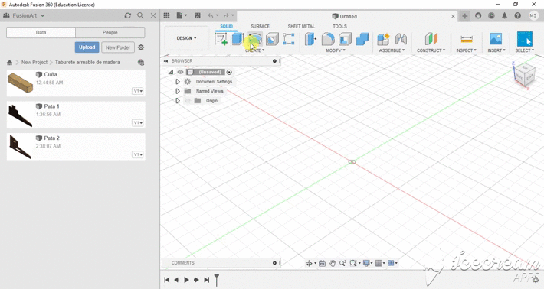544x289 pixels.
Task: Select the Look At tool
Action: coord(322,264)
